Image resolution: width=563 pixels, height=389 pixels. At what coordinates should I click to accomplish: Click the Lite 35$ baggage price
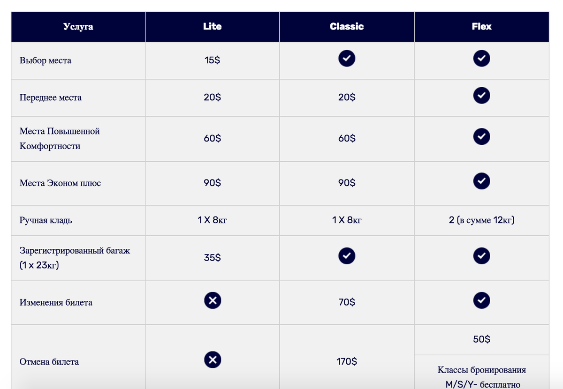click(x=213, y=258)
